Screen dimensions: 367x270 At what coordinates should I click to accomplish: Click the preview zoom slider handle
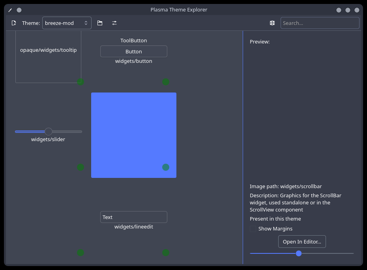299,253
